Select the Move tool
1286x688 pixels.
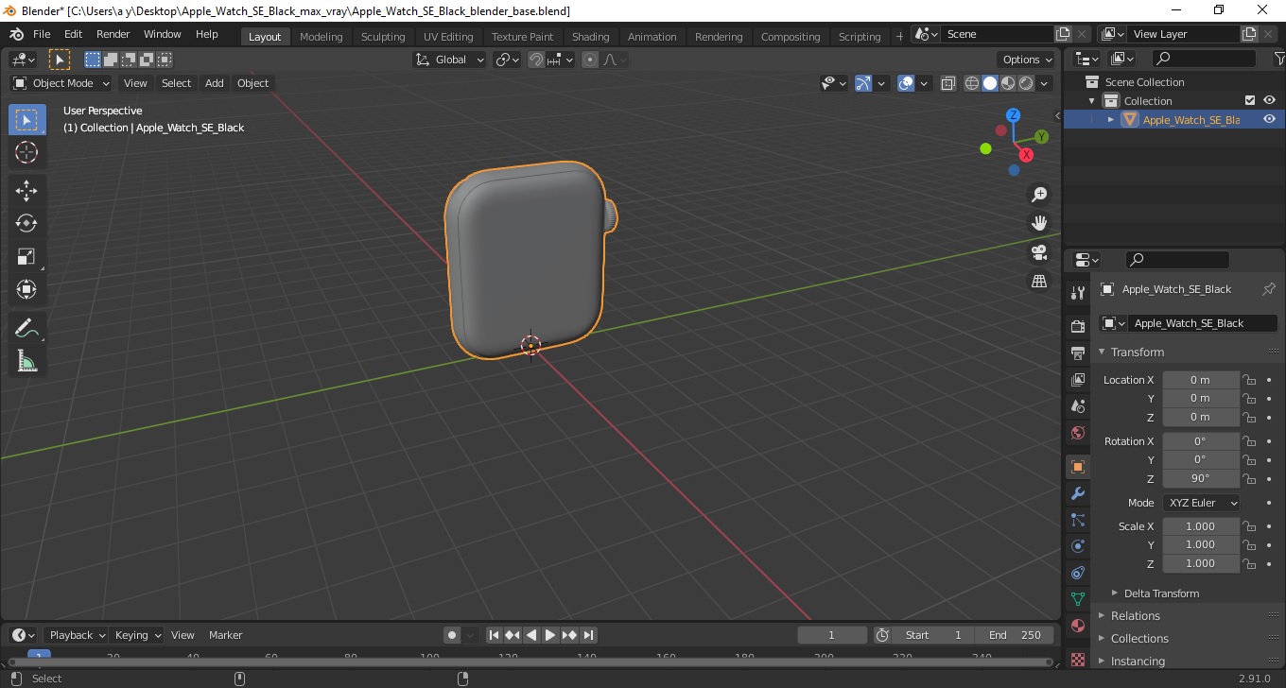pos(26,191)
